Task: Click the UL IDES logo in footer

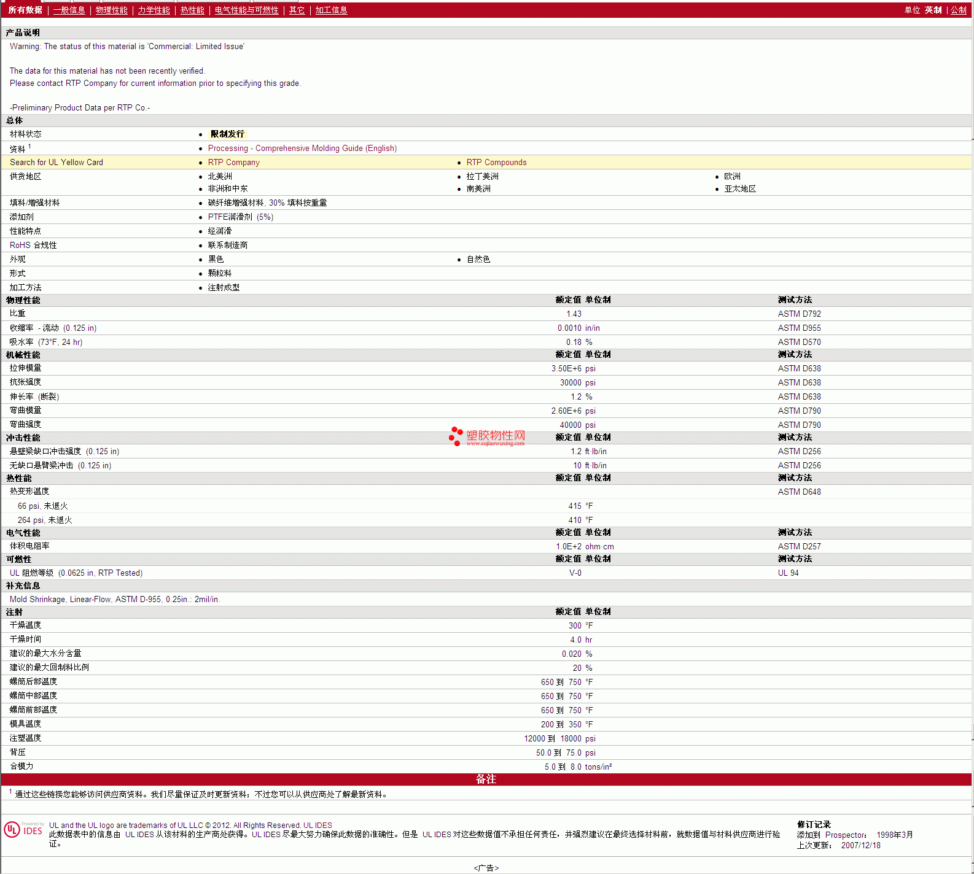Action: pos(23,830)
